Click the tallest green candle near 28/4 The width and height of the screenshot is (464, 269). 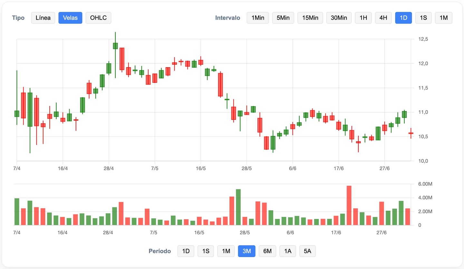pyautogui.click(x=115, y=46)
